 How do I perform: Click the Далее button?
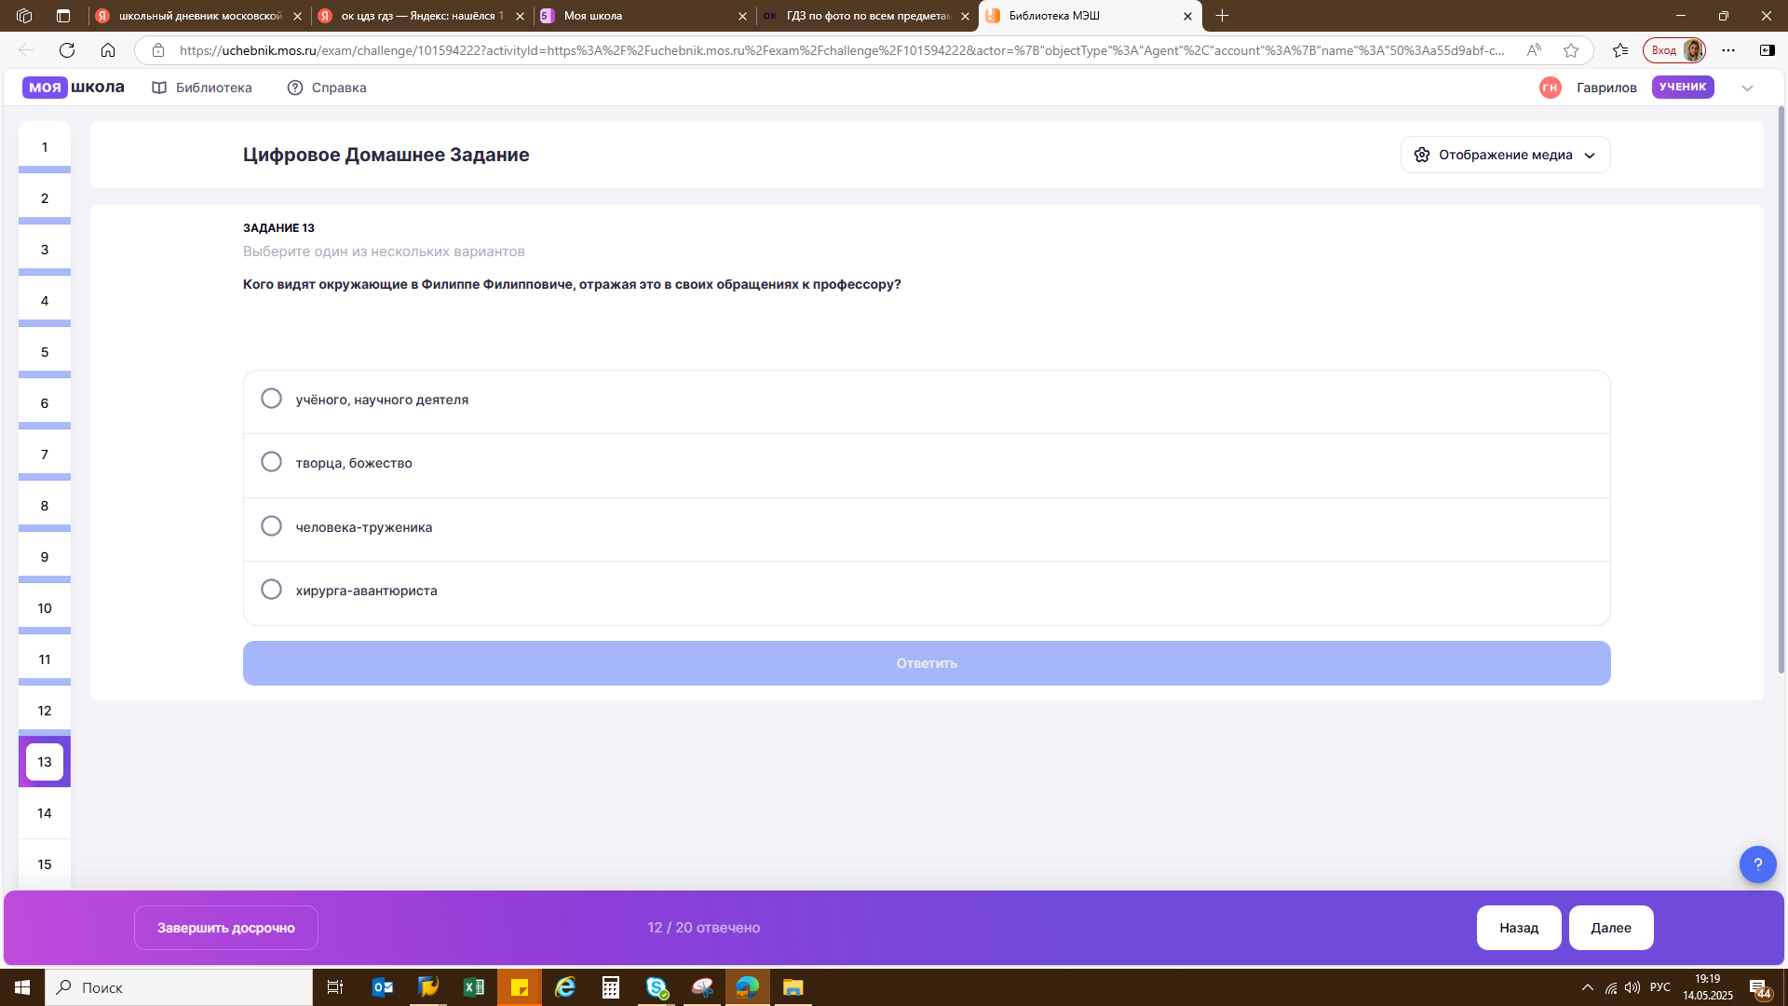click(x=1611, y=928)
